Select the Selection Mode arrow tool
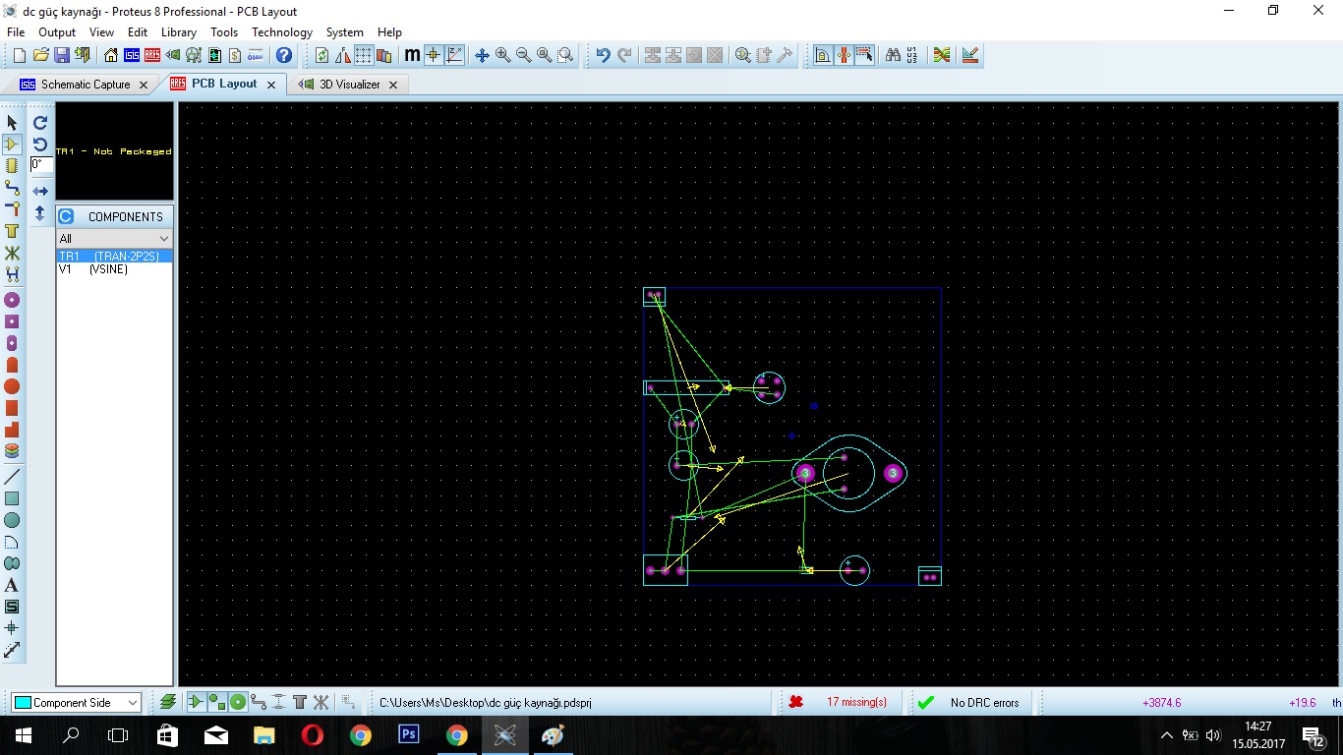 (x=12, y=122)
